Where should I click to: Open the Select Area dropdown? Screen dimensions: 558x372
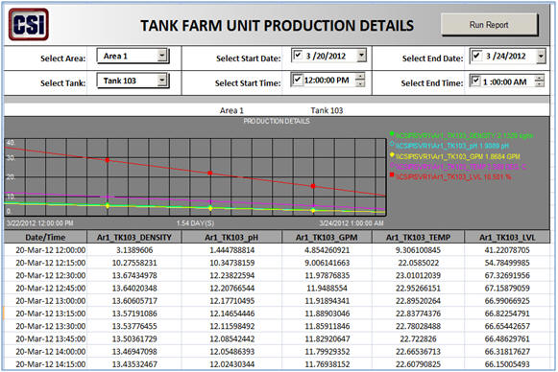162,56
